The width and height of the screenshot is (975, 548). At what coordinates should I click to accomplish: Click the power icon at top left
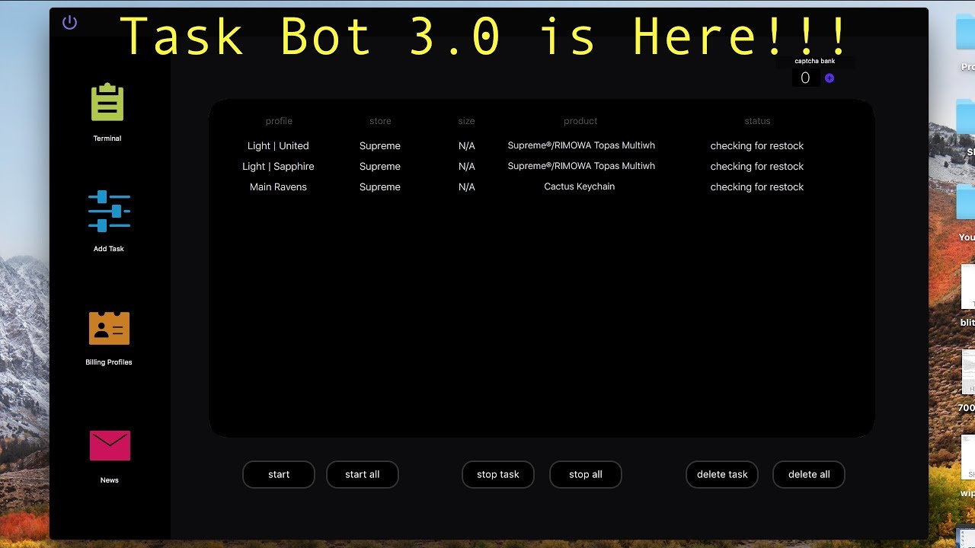(x=69, y=23)
